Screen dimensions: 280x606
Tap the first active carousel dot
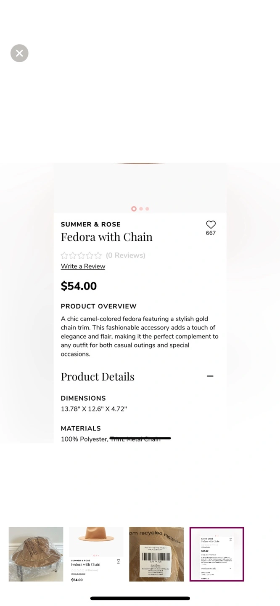134,209
